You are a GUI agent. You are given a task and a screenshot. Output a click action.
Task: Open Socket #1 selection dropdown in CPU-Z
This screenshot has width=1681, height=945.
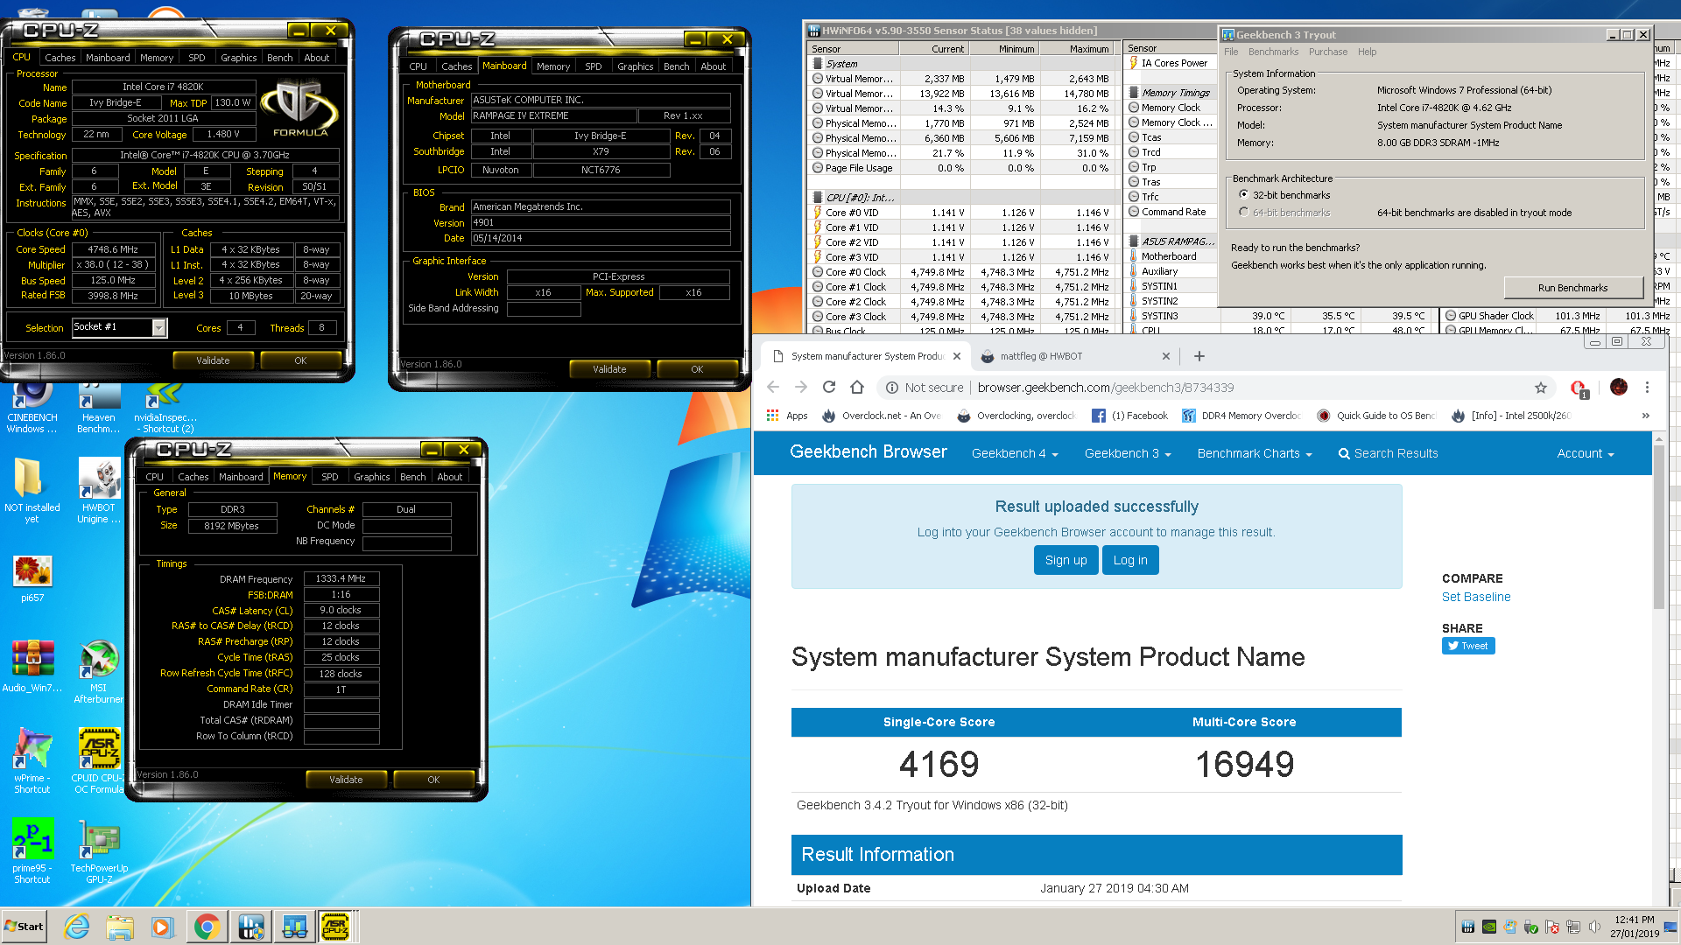coord(158,327)
